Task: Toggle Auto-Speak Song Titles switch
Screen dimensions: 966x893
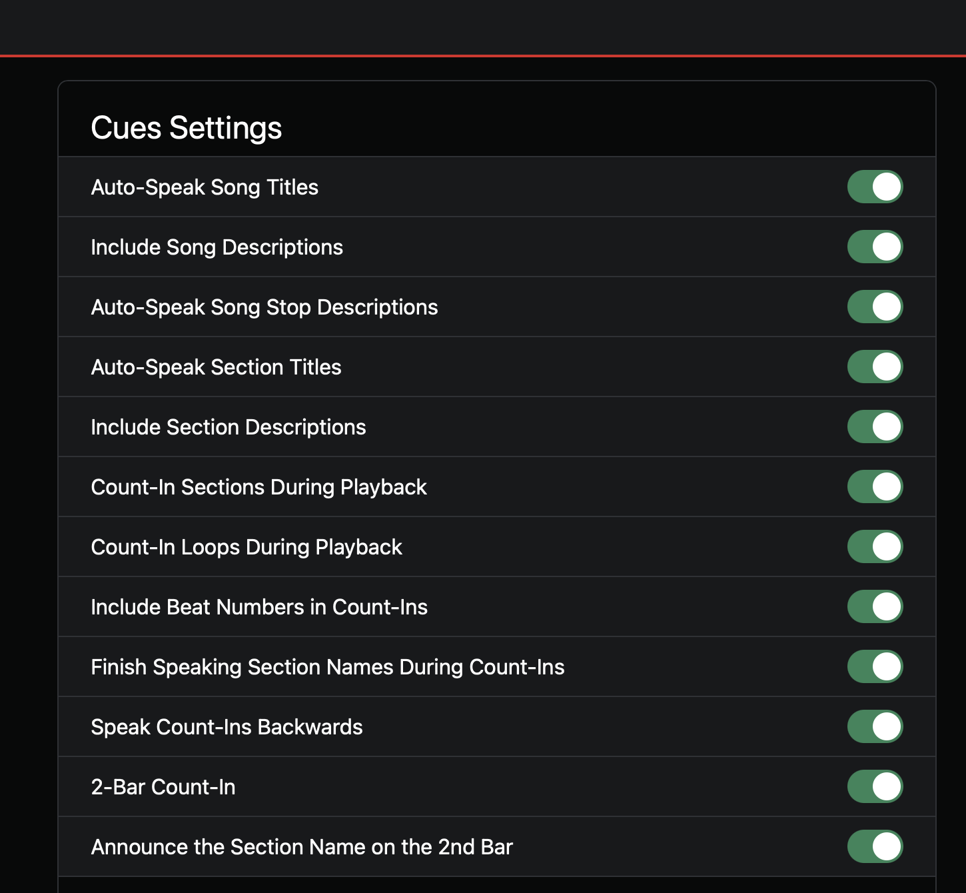Action: (875, 187)
